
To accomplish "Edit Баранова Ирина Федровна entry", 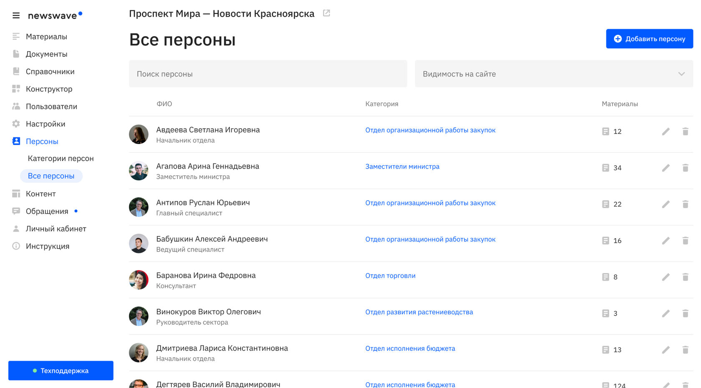I will coord(666,277).
